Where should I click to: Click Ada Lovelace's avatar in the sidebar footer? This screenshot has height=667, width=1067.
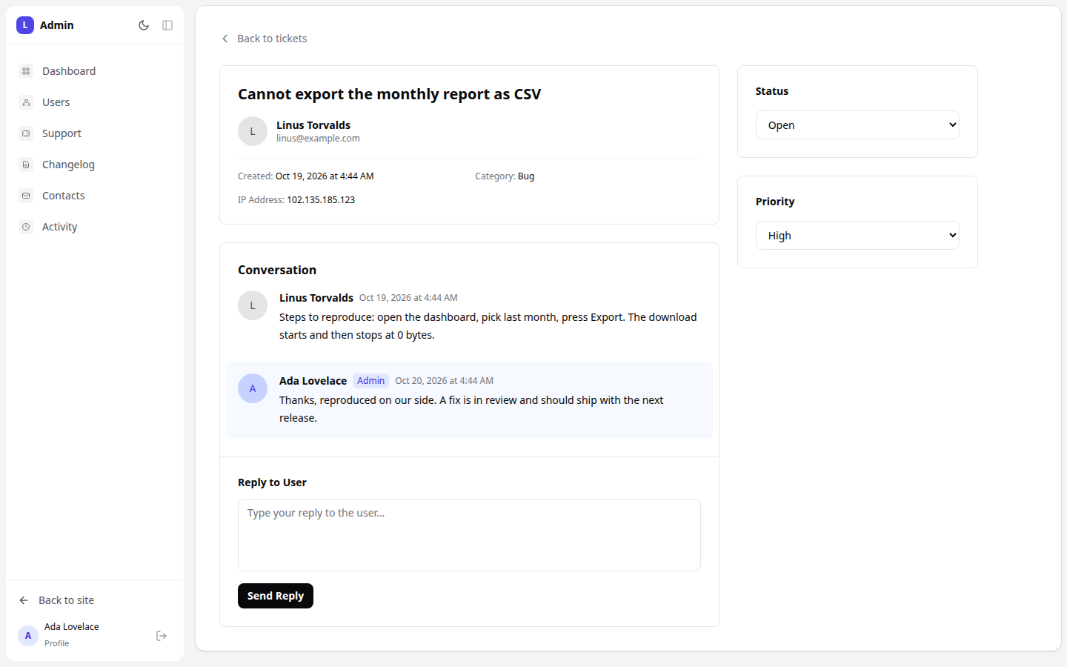tap(28, 636)
